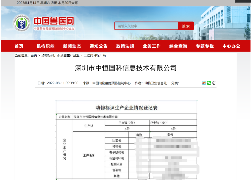Click the 首页 breadcrumb link
251x180 pixels.
coord(34,55)
